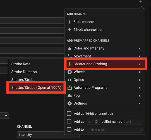This screenshot has width=151, height=140.
Task: Expand the Movement submenu arrow
Action: click(x=140, y=56)
